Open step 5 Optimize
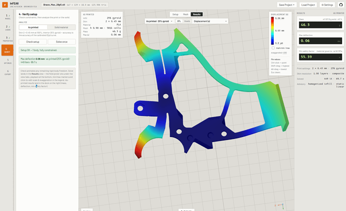 point(8,61)
